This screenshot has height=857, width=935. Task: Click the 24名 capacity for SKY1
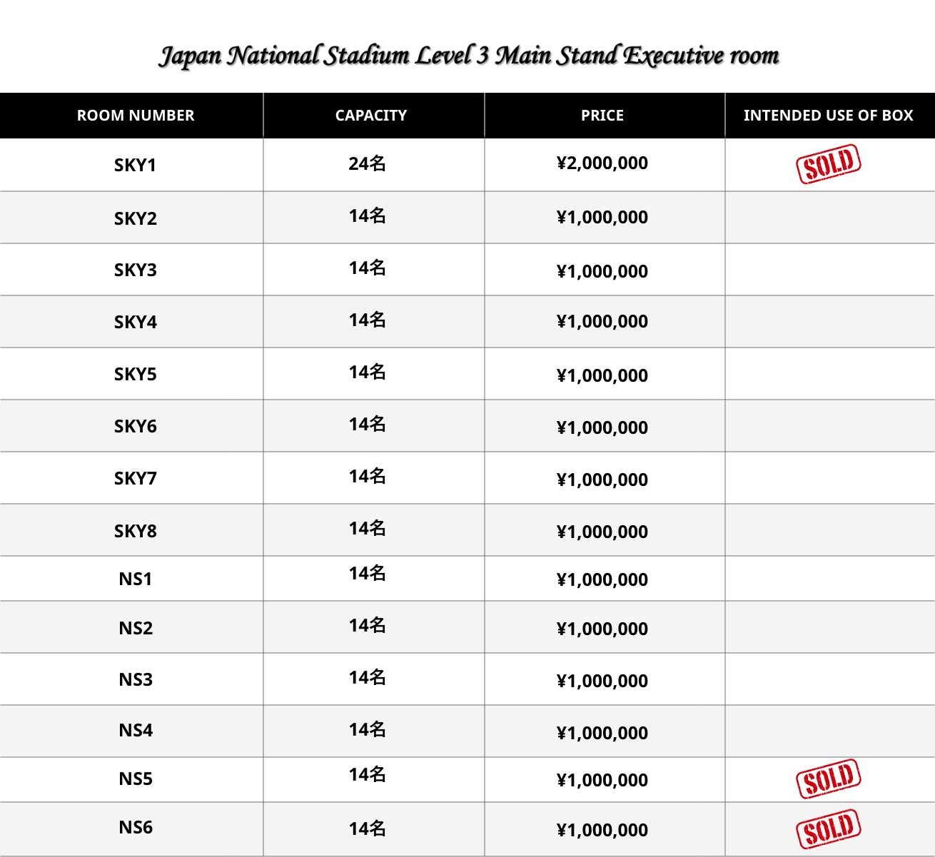pos(368,163)
